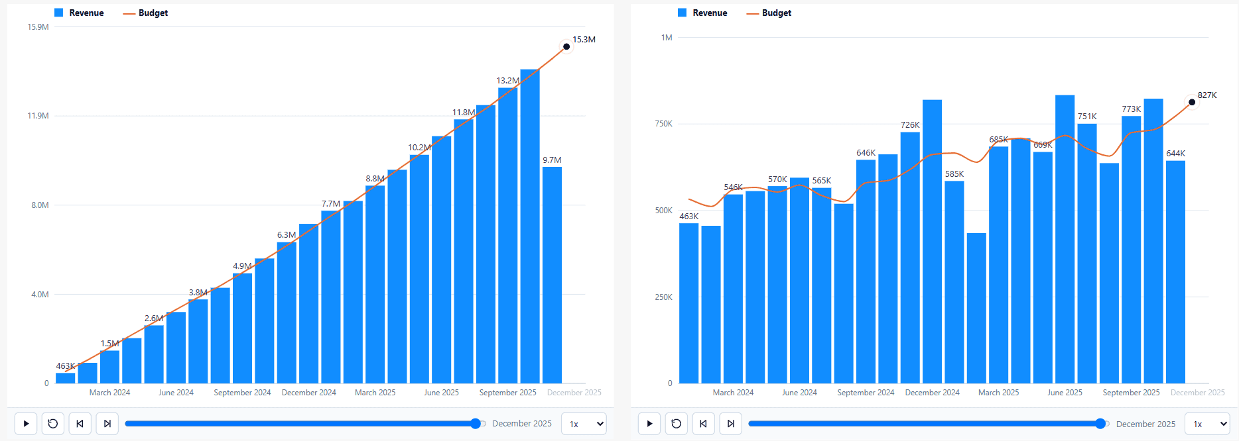Click the '10.2M' data label in left chart
The image size is (1239, 441).
(x=419, y=148)
